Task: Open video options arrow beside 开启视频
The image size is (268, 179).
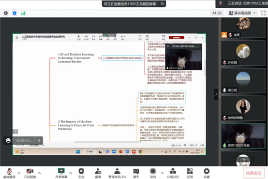Action: (x=40, y=173)
